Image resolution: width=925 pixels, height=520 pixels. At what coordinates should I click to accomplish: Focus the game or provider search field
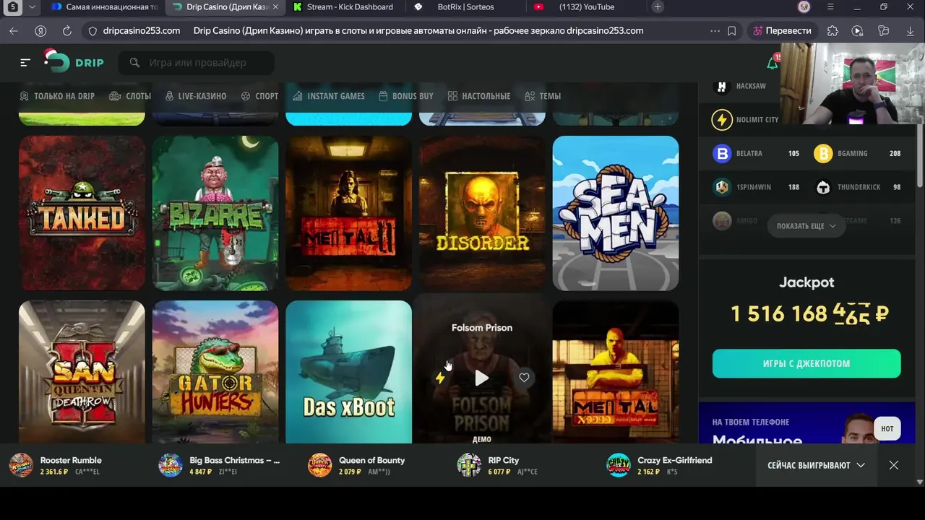pos(197,63)
